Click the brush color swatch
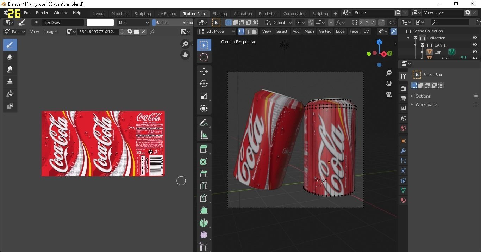Screen dimensions: 481x252 click(x=100, y=23)
